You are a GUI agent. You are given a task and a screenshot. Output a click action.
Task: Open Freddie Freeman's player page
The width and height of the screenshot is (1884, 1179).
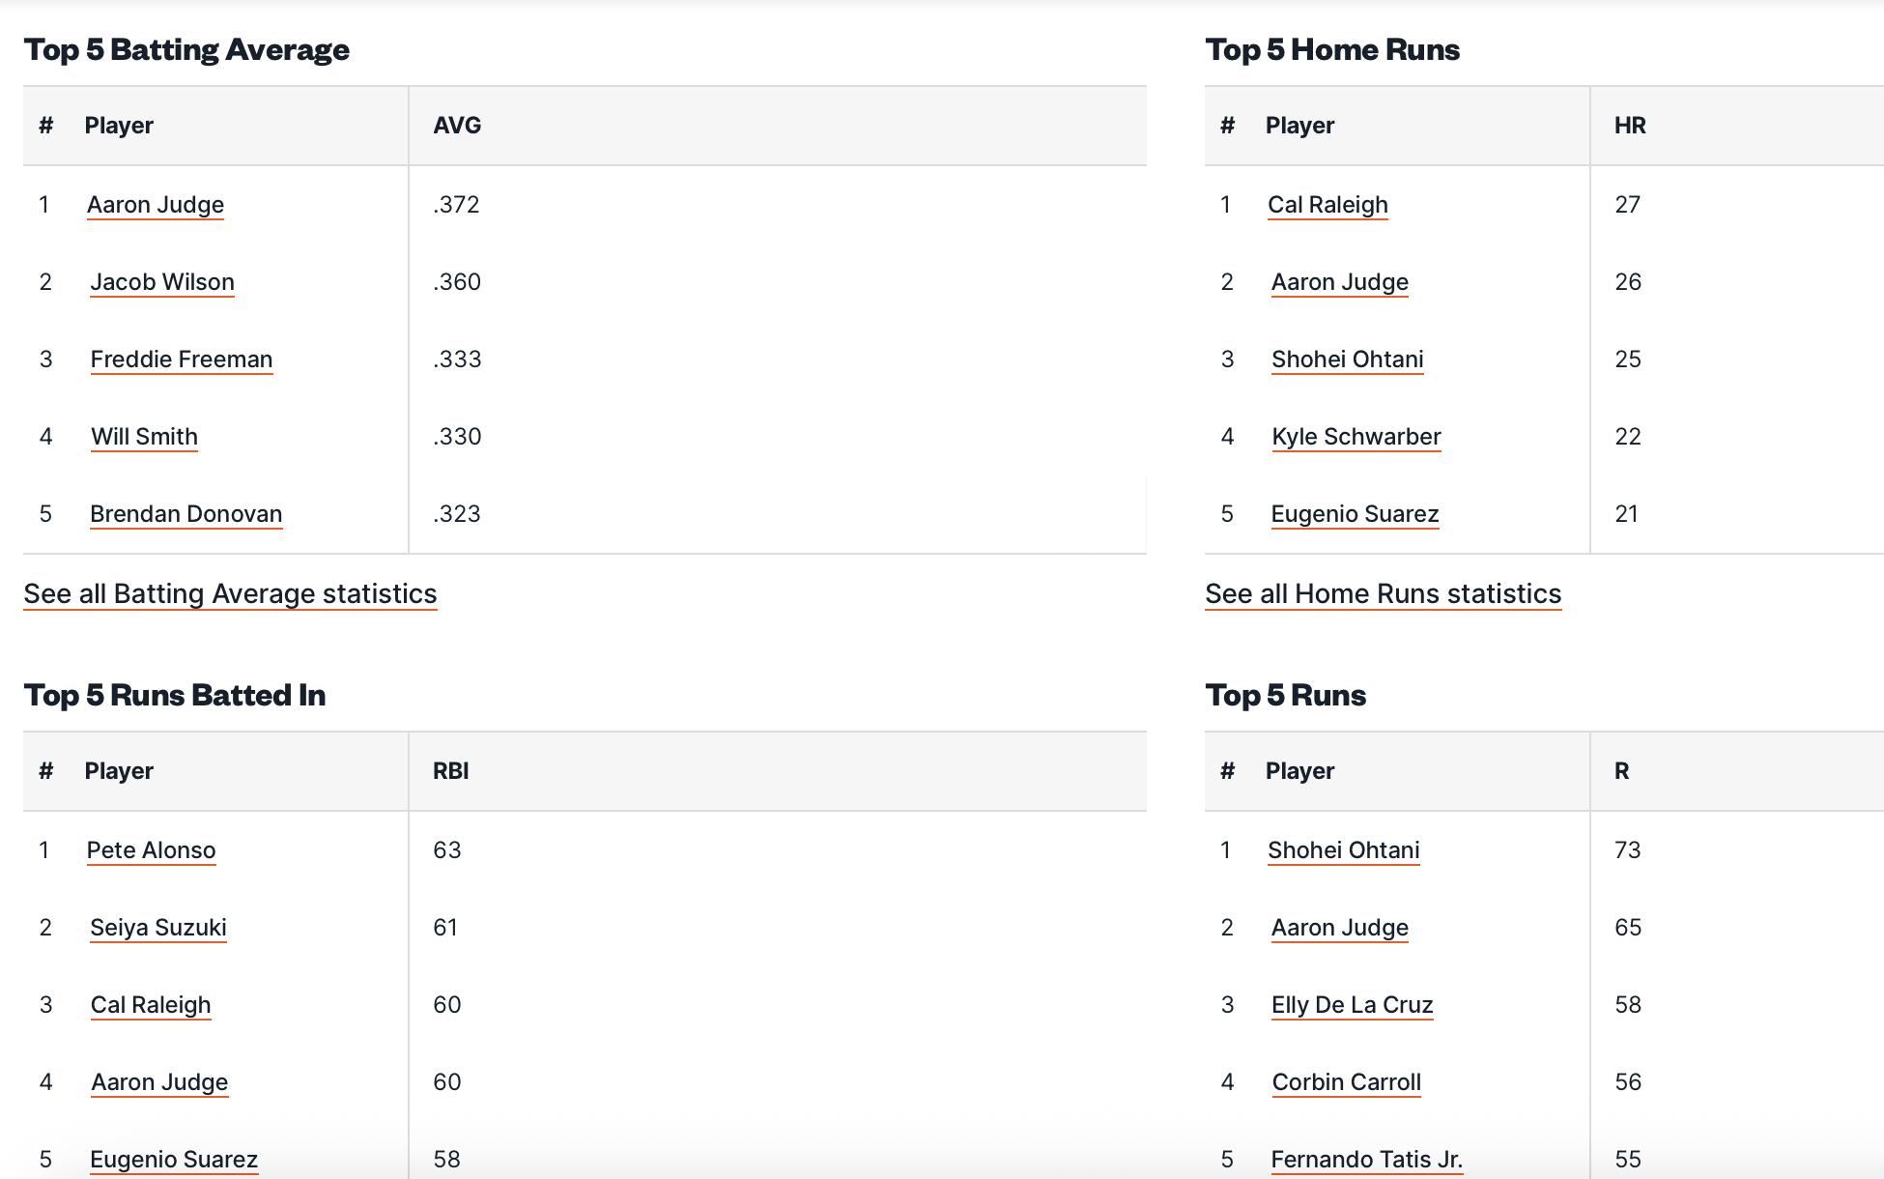[182, 359]
